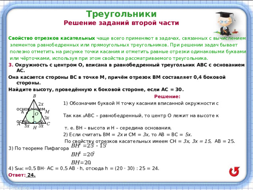This screenshot has height=190, width=253.
Task: Click the answer "Ответ: 24."
Action: click(22, 175)
